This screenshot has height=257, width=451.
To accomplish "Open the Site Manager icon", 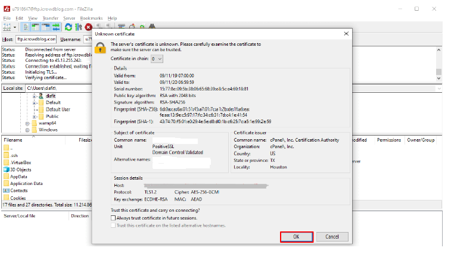I will pos(7,27).
